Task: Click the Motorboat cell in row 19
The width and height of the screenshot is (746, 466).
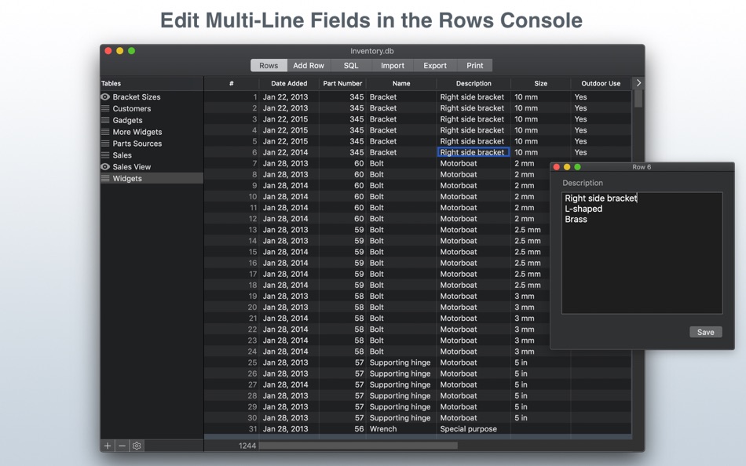Action: (x=474, y=296)
